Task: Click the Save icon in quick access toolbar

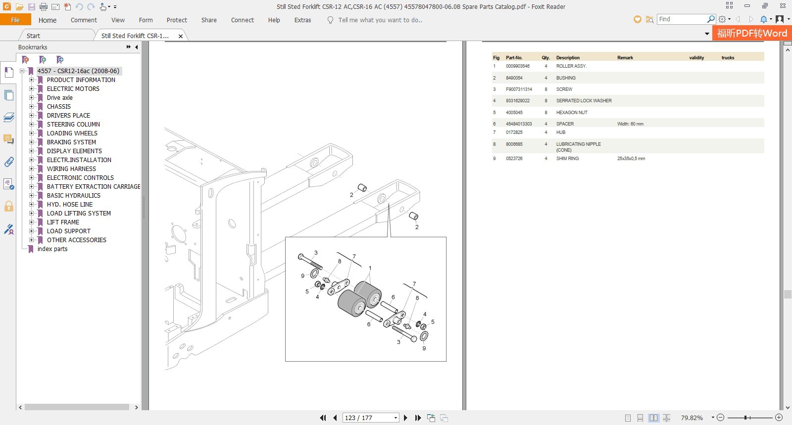Action: pos(31,7)
